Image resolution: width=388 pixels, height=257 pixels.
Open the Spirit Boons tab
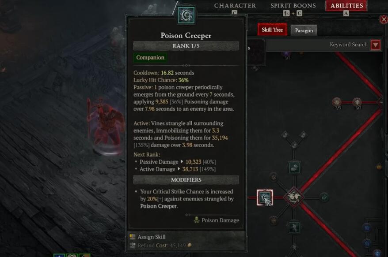(x=293, y=6)
